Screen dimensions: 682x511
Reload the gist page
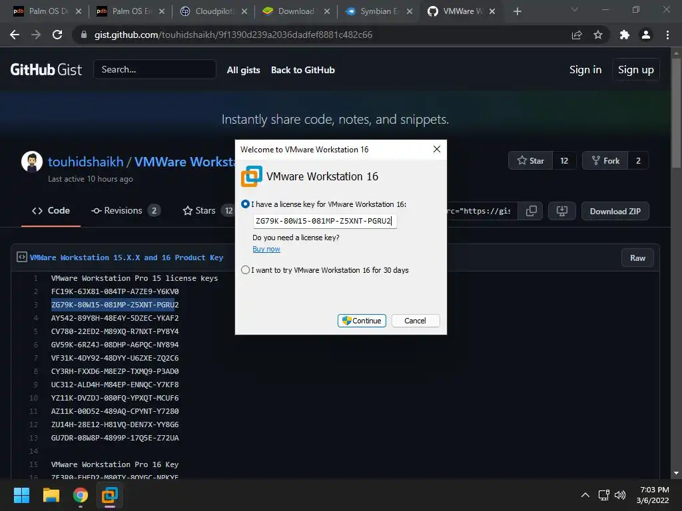click(x=57, y=35)
